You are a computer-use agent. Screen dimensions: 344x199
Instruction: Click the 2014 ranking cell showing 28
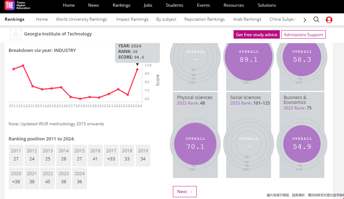pos(63,155)
